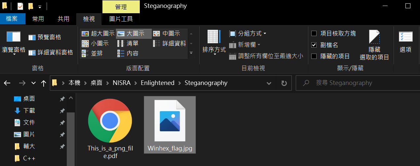The height and width of the screenshot is (166, 420).
Task: Toggle the 預覽窗格 preview pane
Action: pos(45,37)
